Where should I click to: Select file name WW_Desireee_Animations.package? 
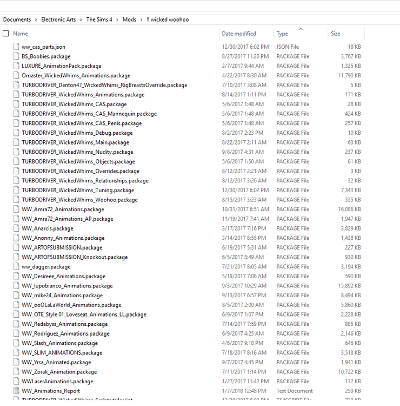tap(64, 276)
